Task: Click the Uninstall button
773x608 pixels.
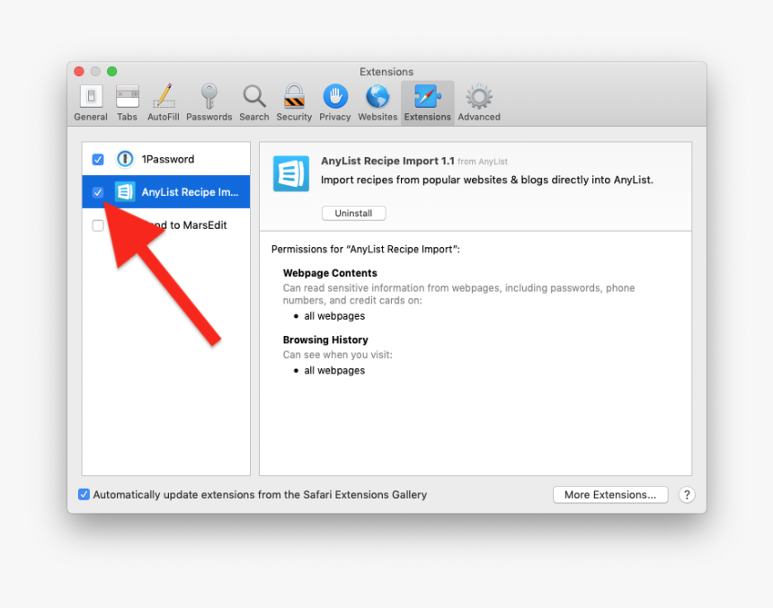Action: pyautogui.click(x=353, y=214)
